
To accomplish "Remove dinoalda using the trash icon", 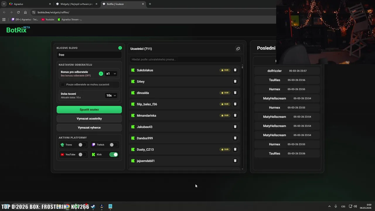I will click(235, 93).
